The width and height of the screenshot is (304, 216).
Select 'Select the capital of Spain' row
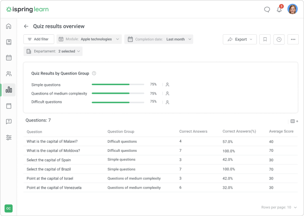161,160
